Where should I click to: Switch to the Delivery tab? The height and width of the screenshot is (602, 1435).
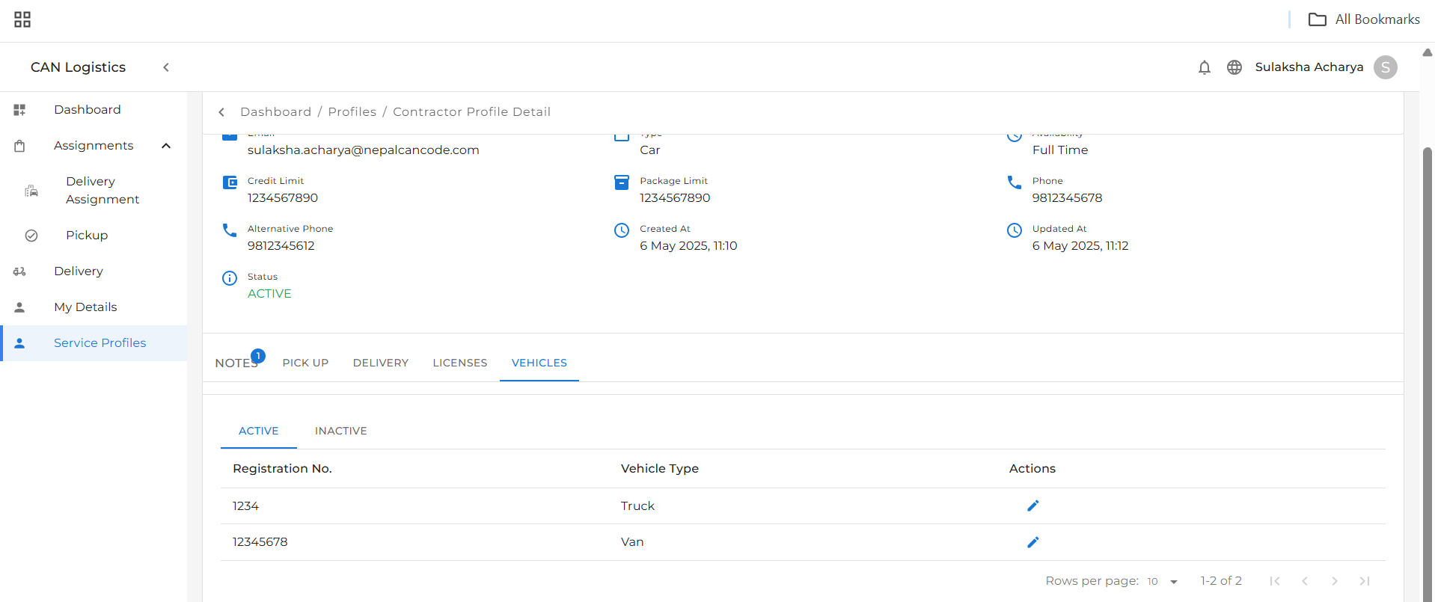coord(381,363)
